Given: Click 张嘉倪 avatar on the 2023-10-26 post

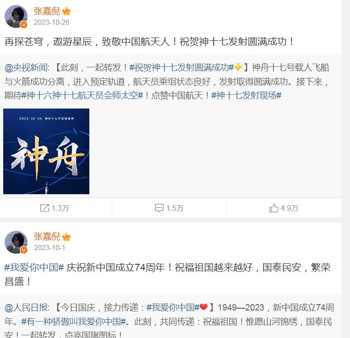Looking at the screenshot, I should click(x=16, y=16).
